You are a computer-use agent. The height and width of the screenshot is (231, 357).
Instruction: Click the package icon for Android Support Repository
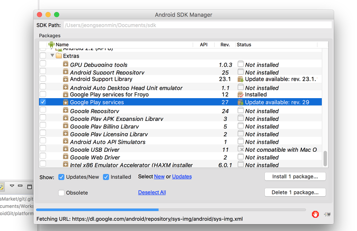pyautogui.click(x=65, y=72)
